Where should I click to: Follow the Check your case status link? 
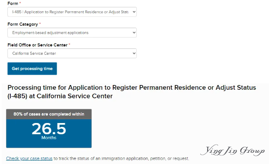click(x=29, y=158)
